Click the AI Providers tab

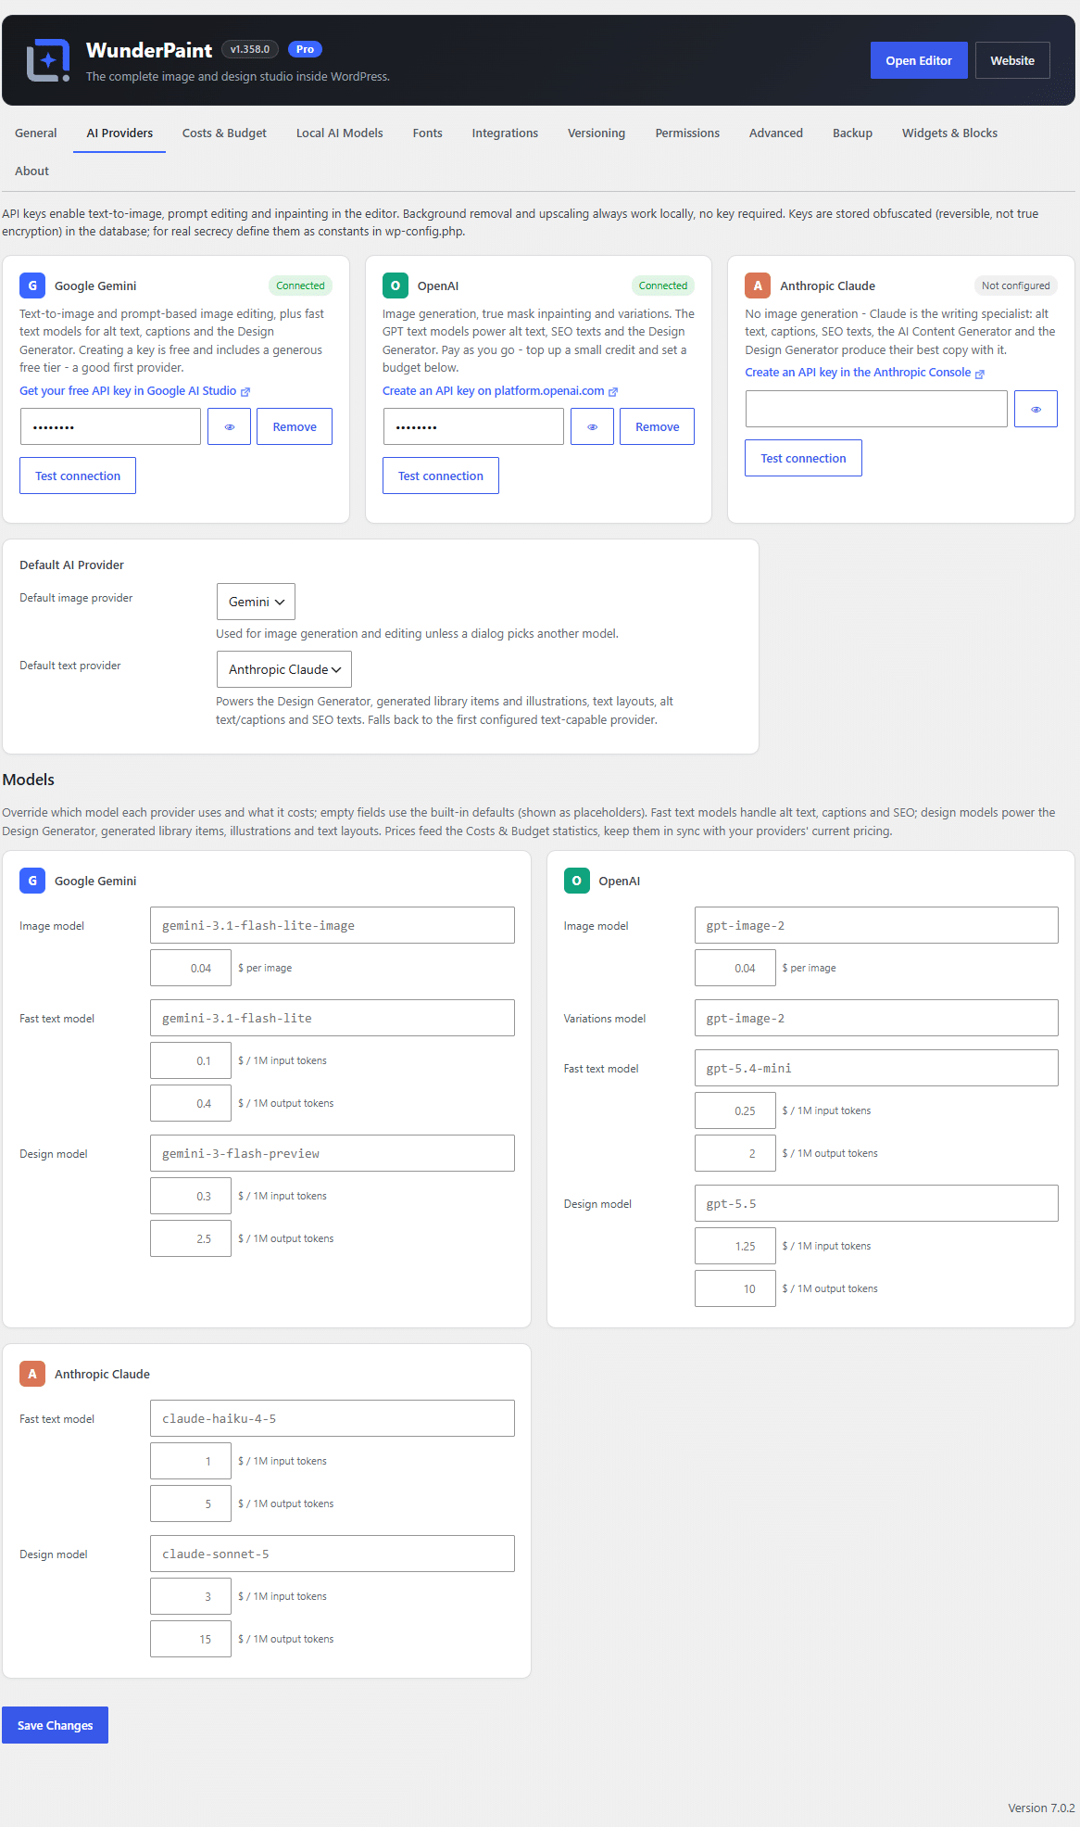tap(119, 133)
